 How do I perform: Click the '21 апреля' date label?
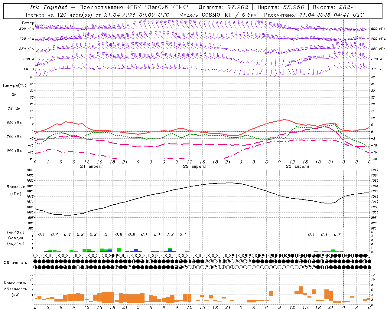[x=92, y=167]
